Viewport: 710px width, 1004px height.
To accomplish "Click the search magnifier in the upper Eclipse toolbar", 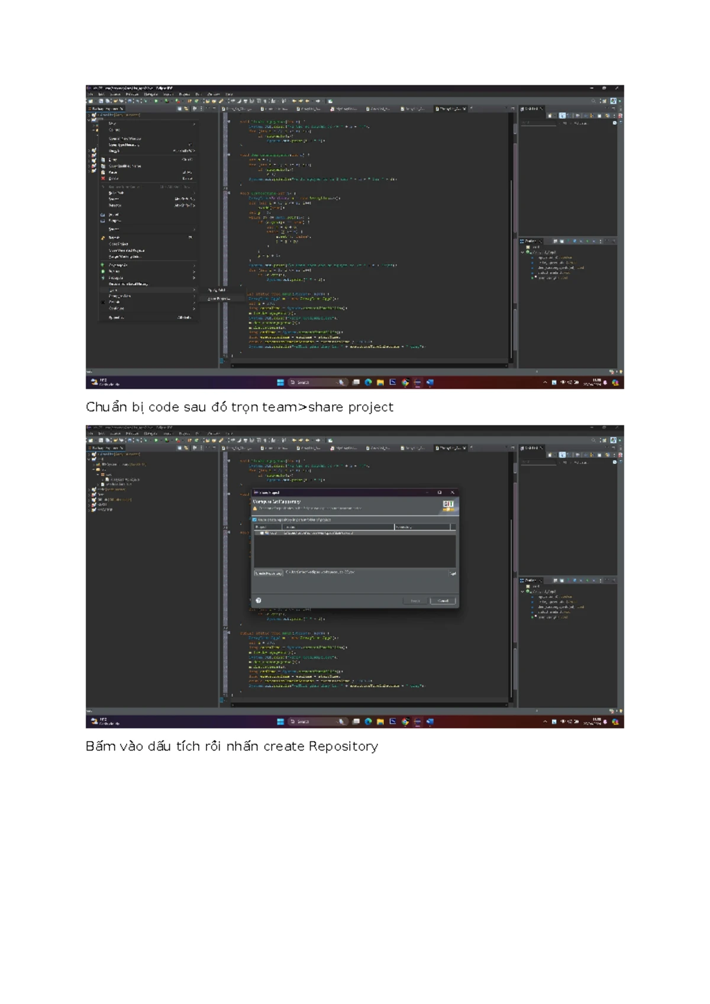I will [593, 101].
